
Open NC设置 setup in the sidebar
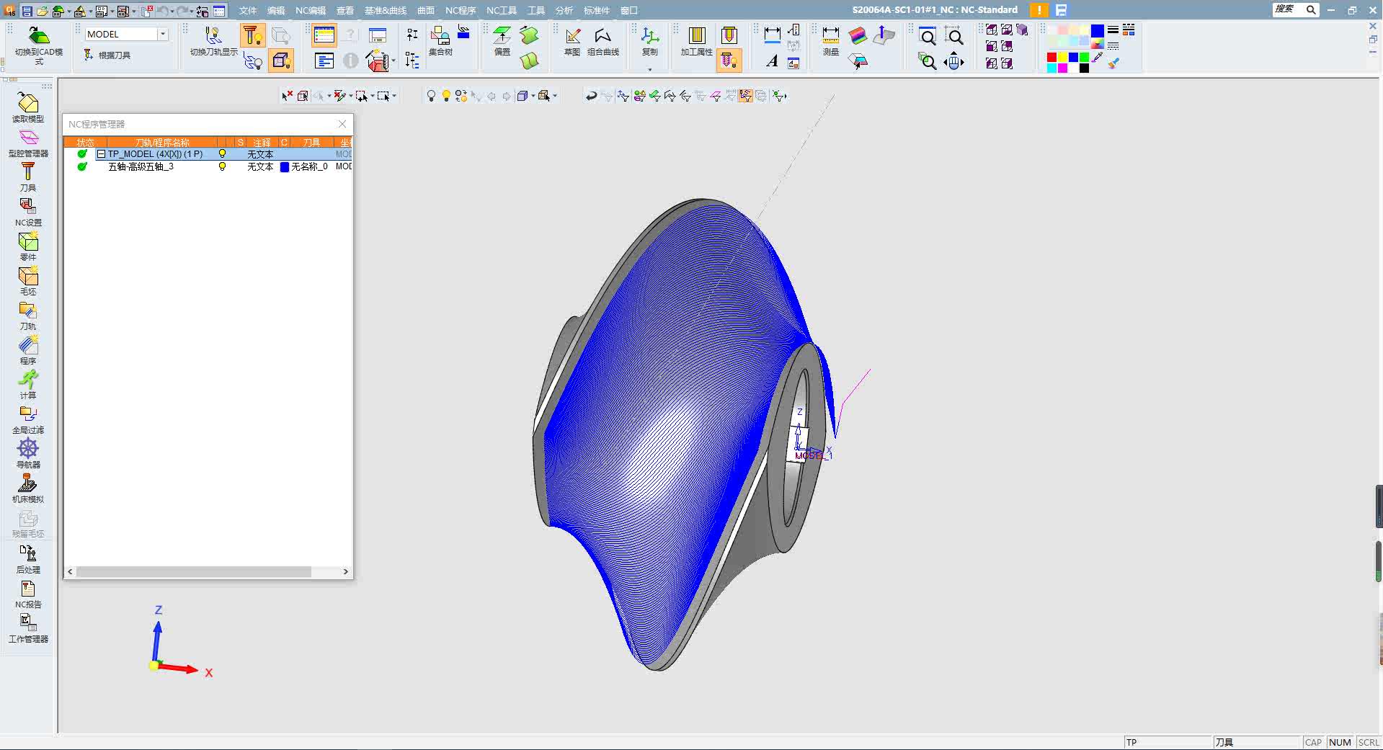tap(28, 212)
